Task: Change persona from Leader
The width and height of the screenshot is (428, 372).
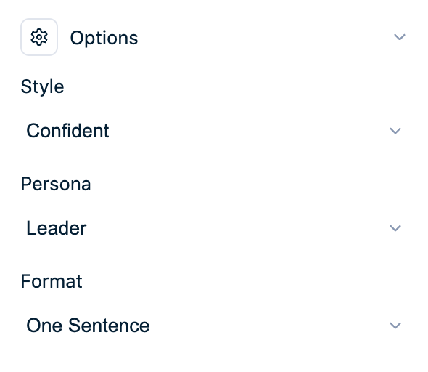Action: (214, 228)
